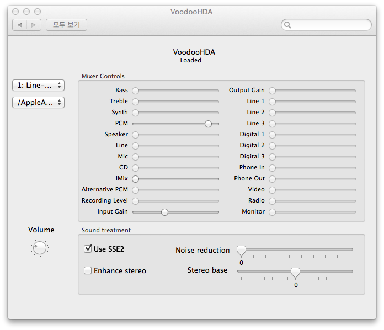Click the Mixer Controls section label
384x330 pixels.
coord(103,76)
